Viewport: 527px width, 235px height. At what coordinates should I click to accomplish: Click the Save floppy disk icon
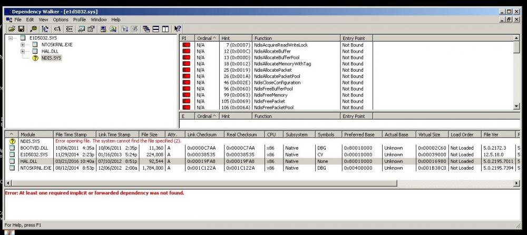coord(21,28)
